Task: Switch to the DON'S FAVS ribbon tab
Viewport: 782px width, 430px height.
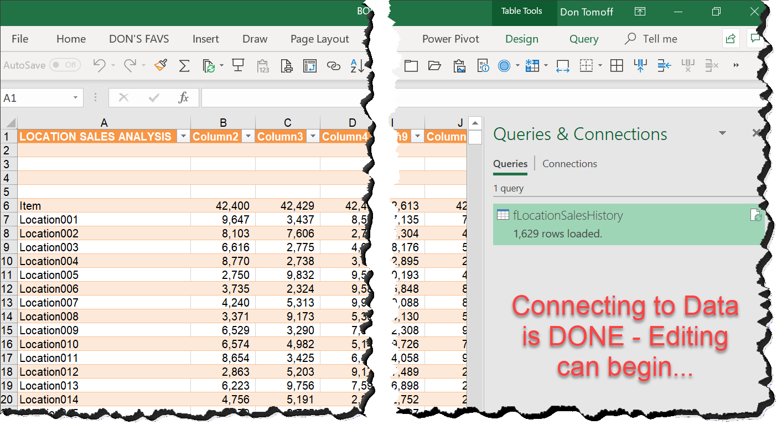Action: [x=139, y=39]
